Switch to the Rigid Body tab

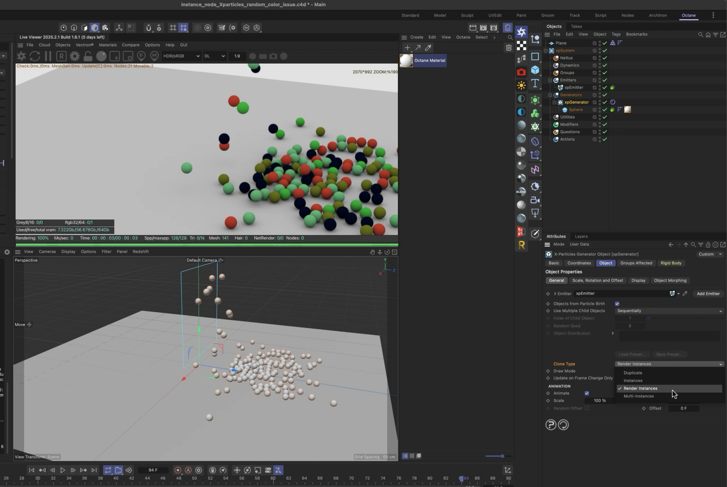(671, 263)
